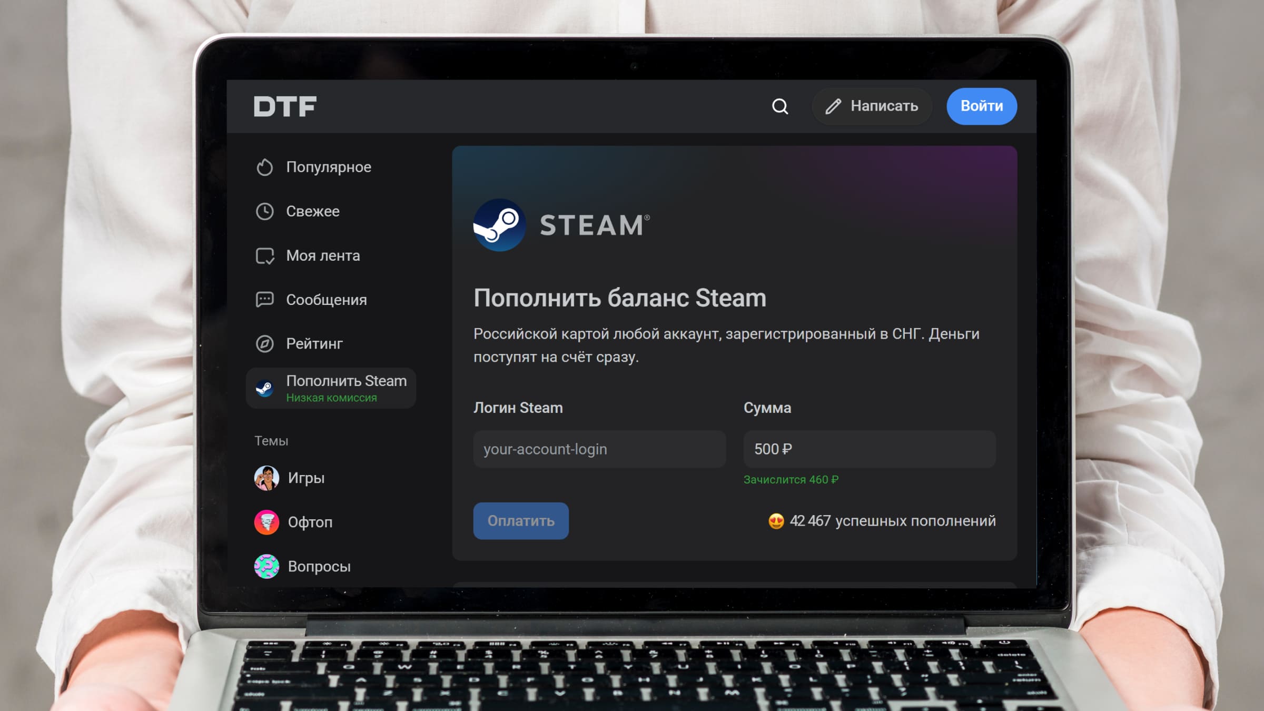Select the Популярное flame icon
The height and width of the screenshot is (711, 1264).
coord(265,167)
